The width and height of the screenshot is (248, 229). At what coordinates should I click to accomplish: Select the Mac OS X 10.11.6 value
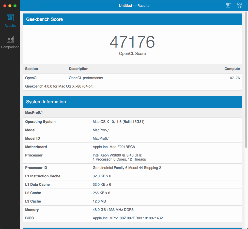pos(118,122)
